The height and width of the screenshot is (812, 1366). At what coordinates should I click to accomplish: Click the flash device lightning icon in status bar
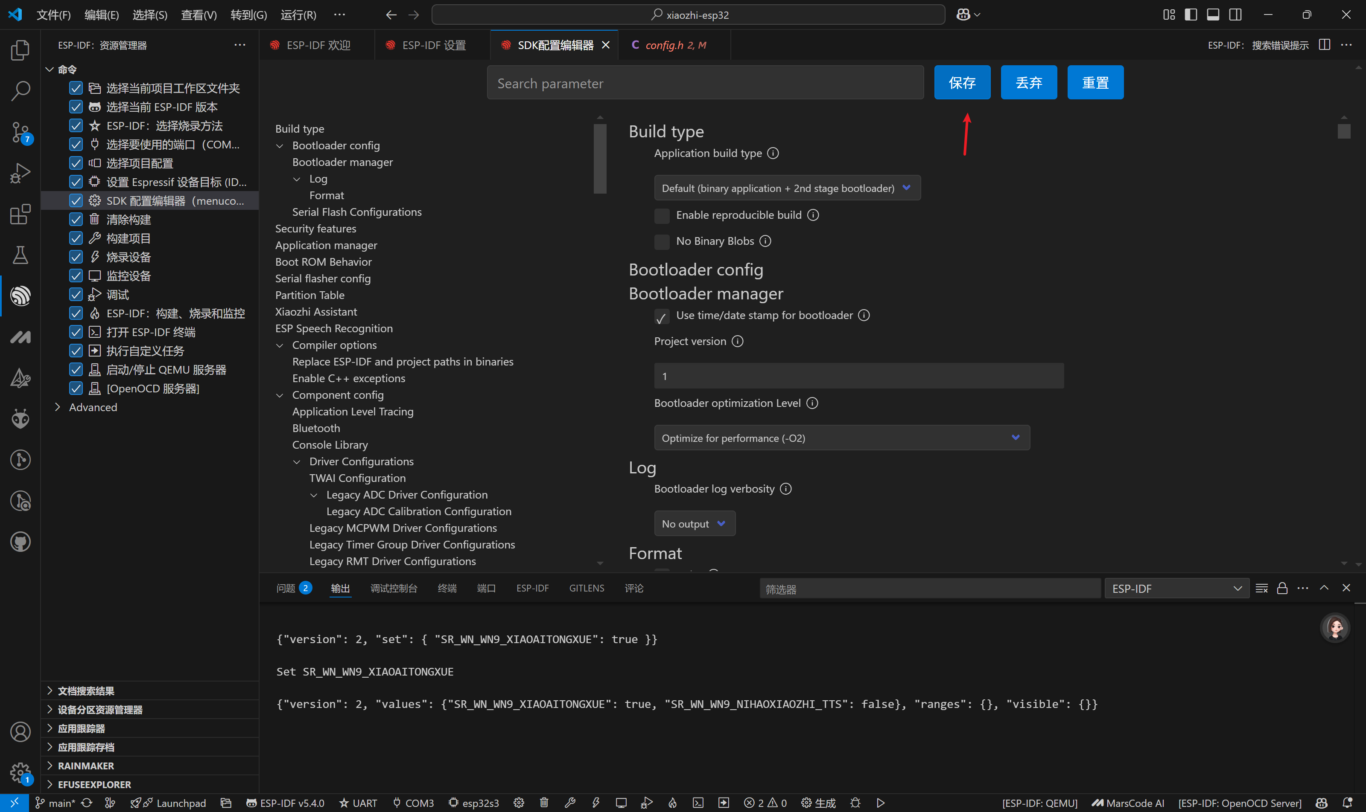point(595,803)
